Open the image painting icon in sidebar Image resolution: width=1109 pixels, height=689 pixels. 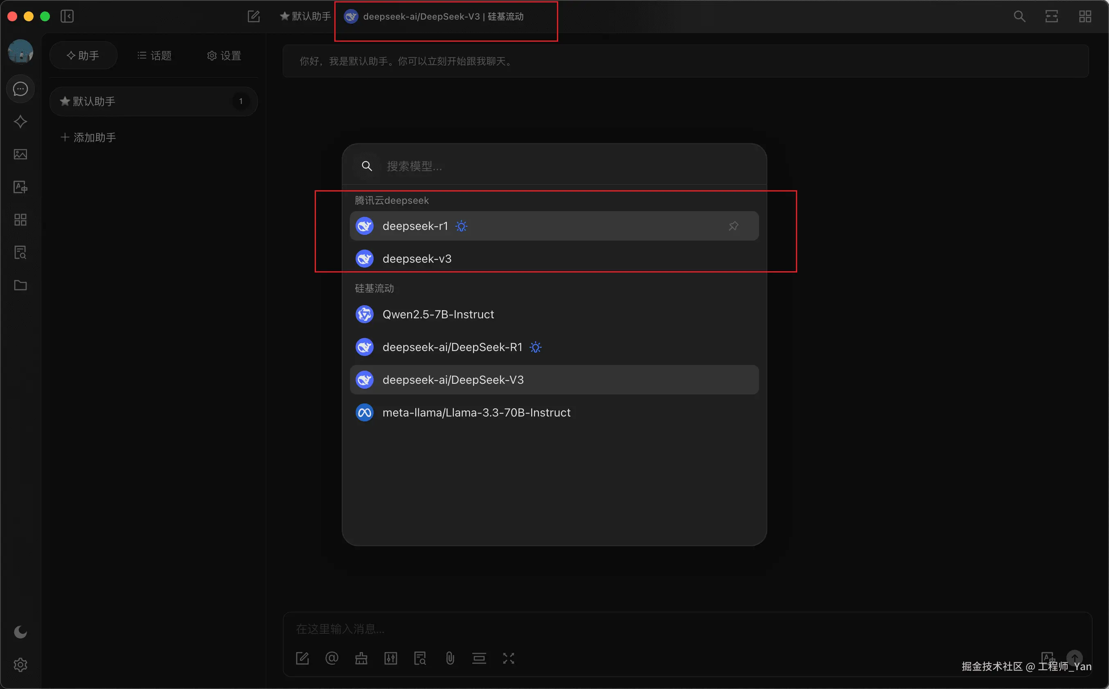click(x=20, y=155)
